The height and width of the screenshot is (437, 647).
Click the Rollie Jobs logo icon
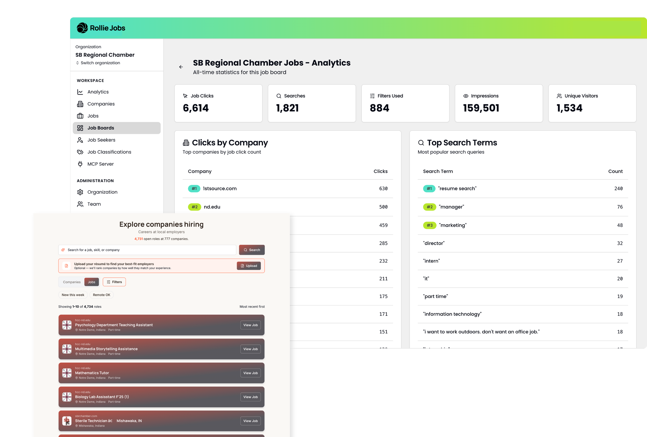pyautogui.click(x=82, y=28)
